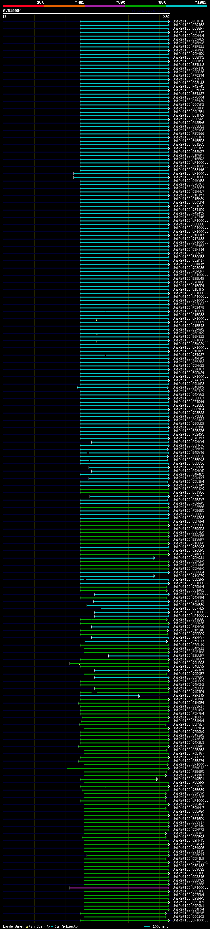The image size is (210, 929).
Task: Click the green alignment bar for UniRef100_A1CUP0
Action: (125, 543)
